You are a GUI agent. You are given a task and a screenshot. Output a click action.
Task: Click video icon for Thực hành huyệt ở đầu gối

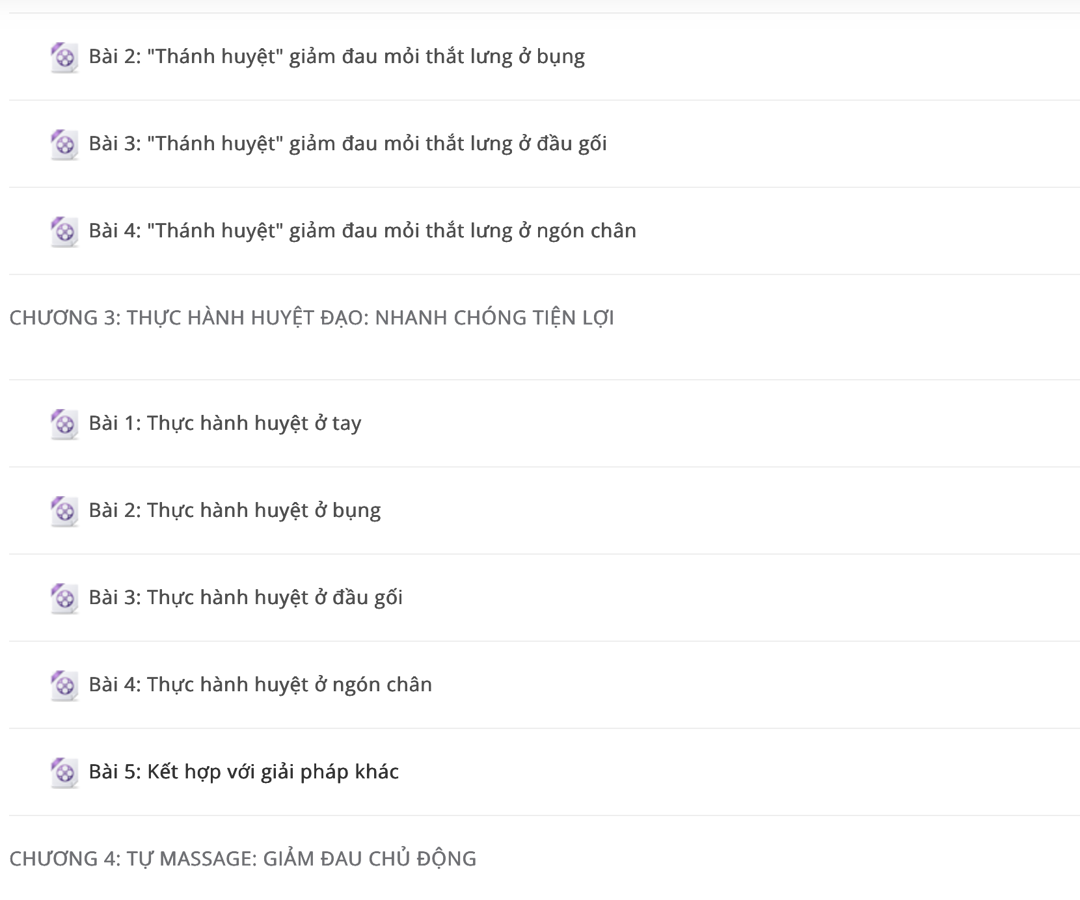click(64, 599)
